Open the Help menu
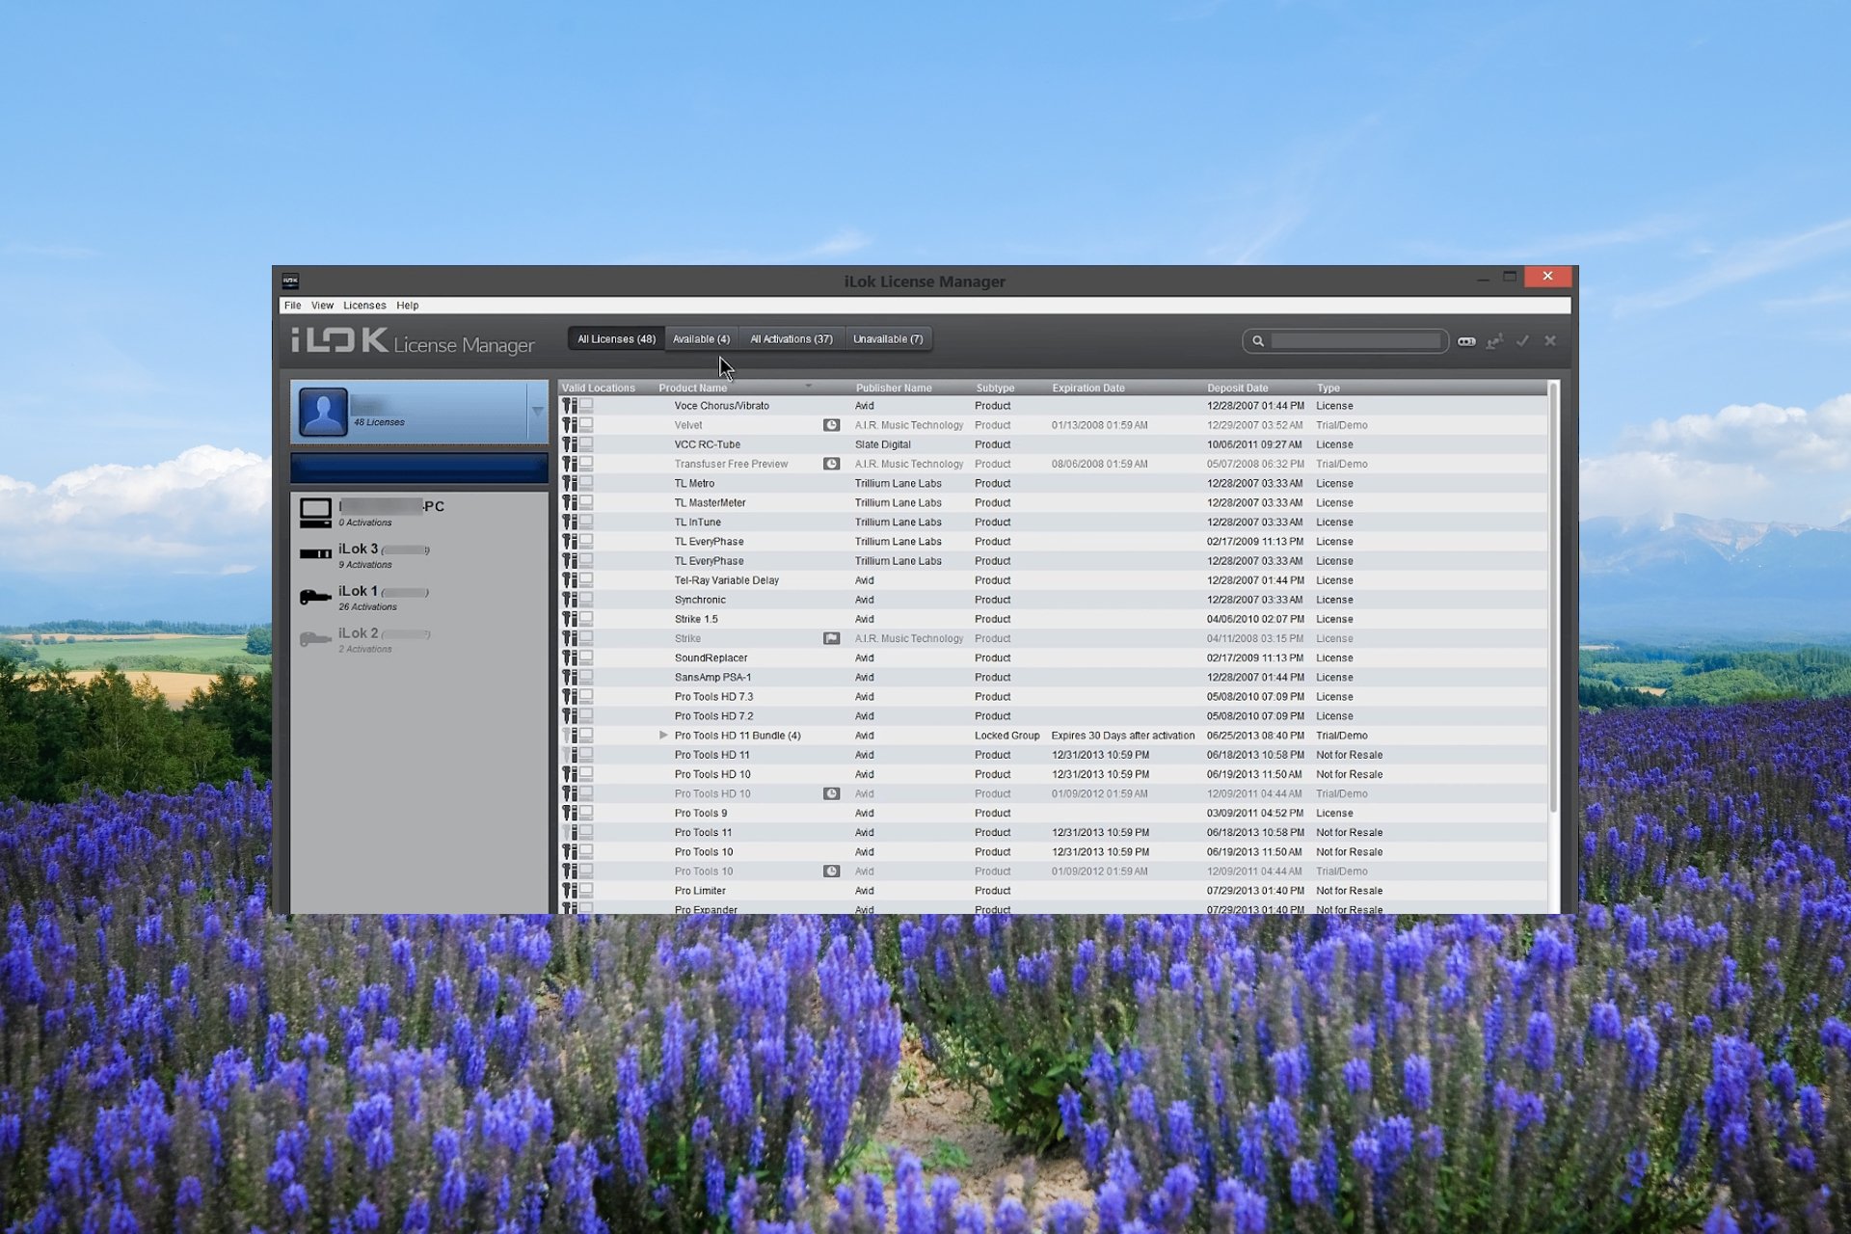Image resolution: width=1851 pixels, height=1234 pixels. (x=408, y=306)
